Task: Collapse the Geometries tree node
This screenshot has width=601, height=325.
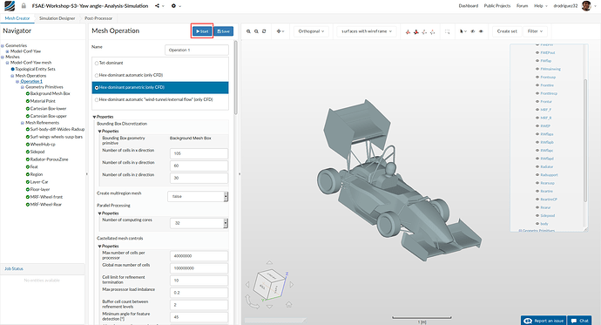Action: coord(3,45)
